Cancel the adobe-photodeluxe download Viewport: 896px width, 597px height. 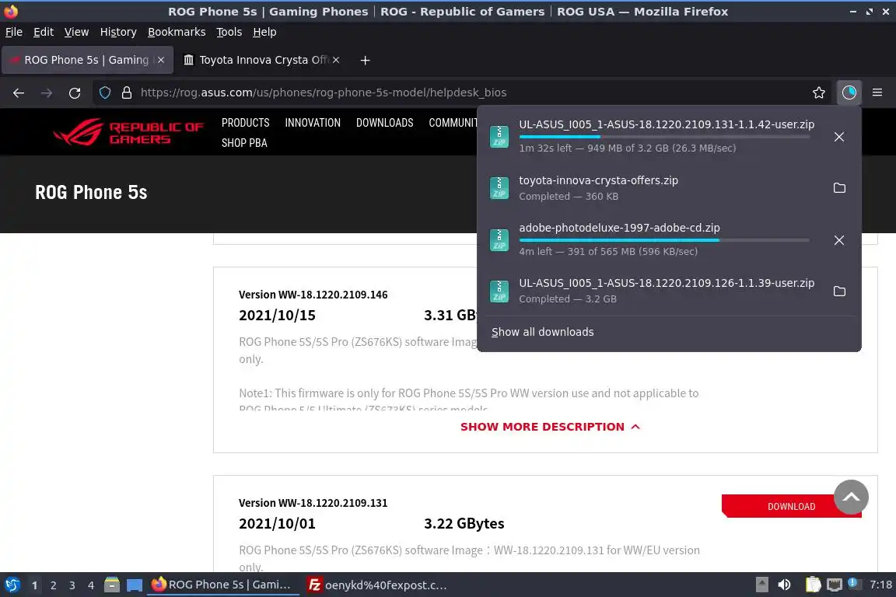[839, 240]
